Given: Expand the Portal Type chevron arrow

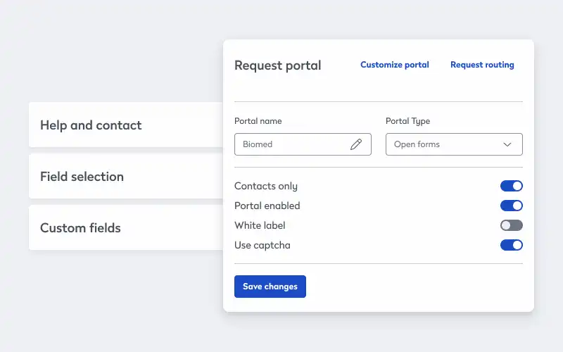Looking at the screenshot, I should point(507,144).
